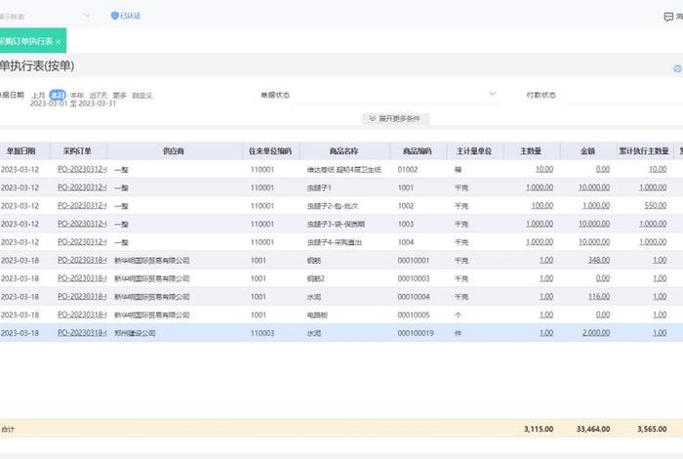Select the 本月 date filter
Image resolution: width=683 pixels, height=459 pixels.
pyautogui.click(x=58, y=95)
